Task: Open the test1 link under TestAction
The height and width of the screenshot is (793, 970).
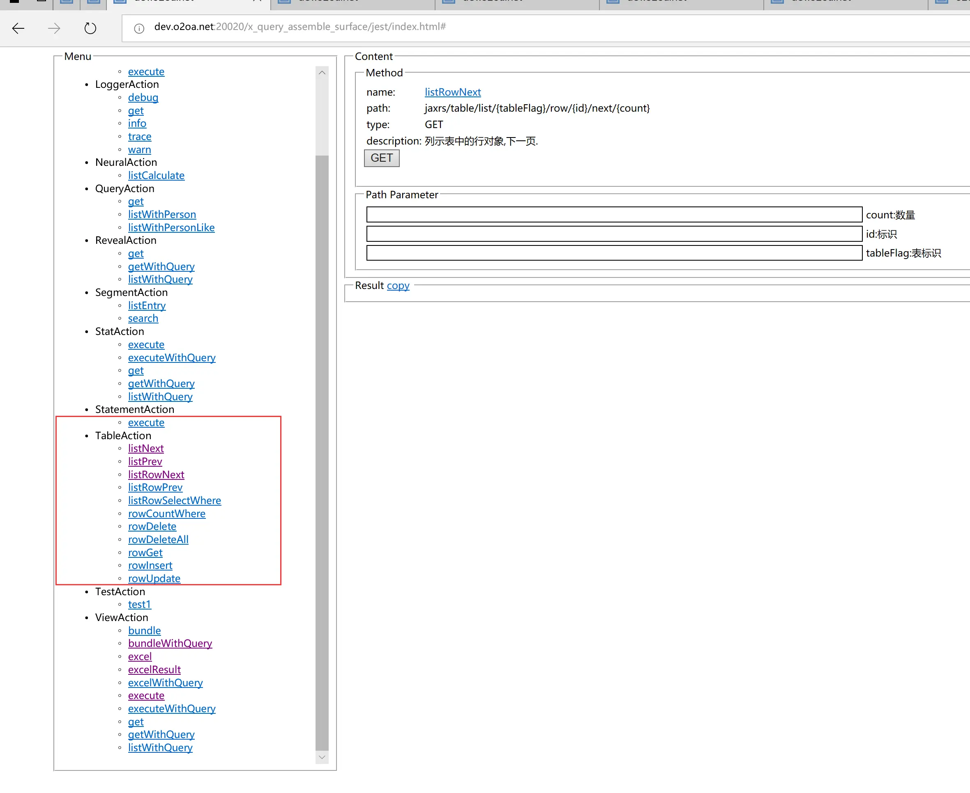Action: [x=139, y=604]
